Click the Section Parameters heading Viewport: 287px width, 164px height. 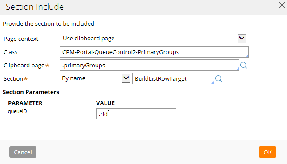click(x=31, y=92)
